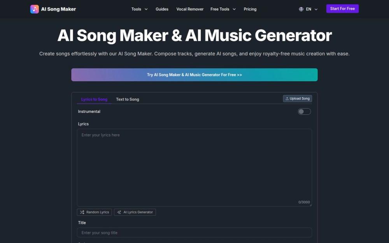
Task: Click the Random Lyrics shuffle icon
Action: pos(82,212)
